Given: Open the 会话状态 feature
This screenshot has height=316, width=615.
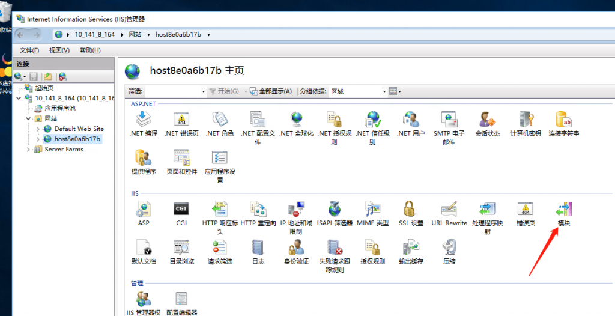Looking at the screenshot, I should 488,124.
